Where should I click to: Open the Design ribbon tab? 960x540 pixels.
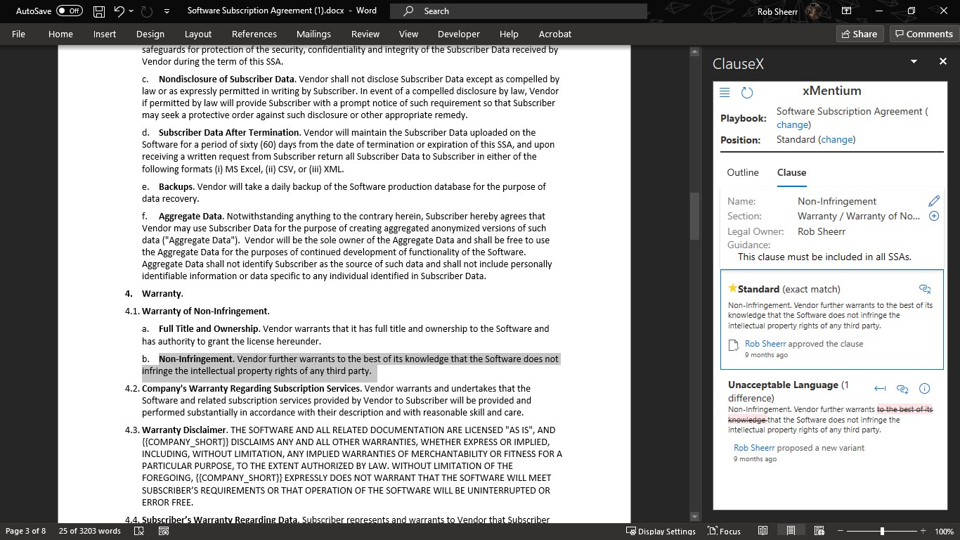[x=150, y=34]
